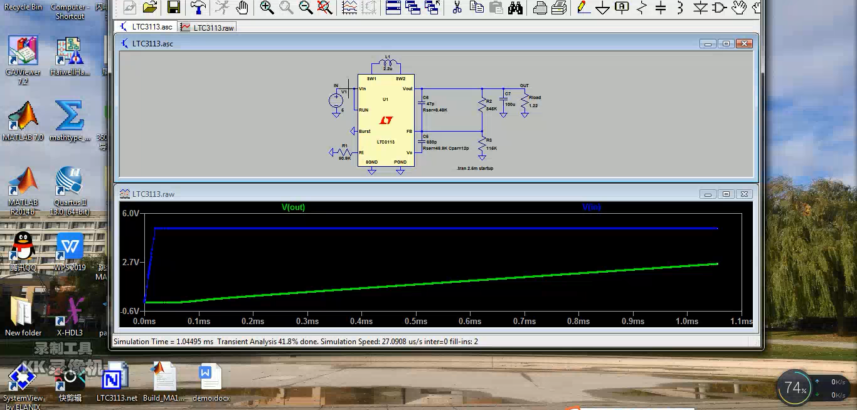Zoom to fit with the crossed magnifier
The width and height of the screenshot is (857, 410).
click(x=324, y=8)
